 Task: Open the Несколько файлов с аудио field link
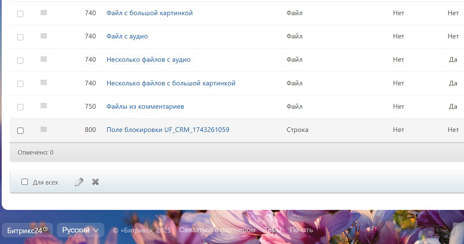point(148,60)
